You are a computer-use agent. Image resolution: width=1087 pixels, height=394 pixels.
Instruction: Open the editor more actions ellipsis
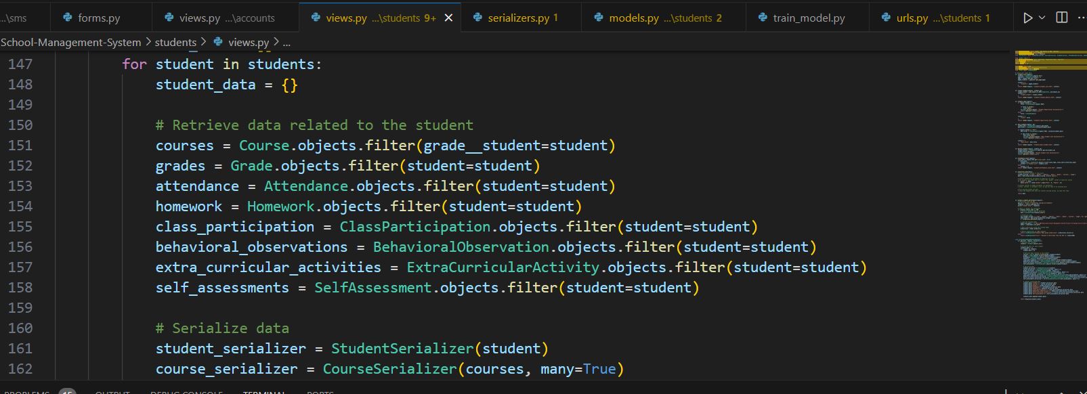click(1080, 18)
